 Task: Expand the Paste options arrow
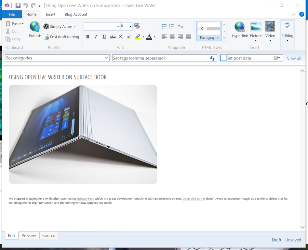click(23, 23)
